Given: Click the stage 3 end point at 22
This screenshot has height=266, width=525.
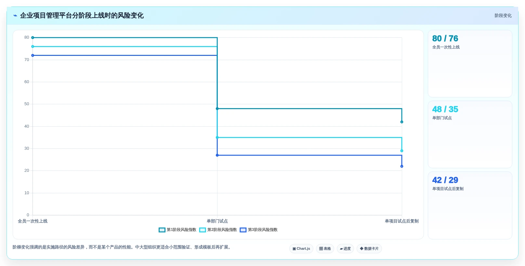Looking at the screenshot, I should (x=402, y=166).
